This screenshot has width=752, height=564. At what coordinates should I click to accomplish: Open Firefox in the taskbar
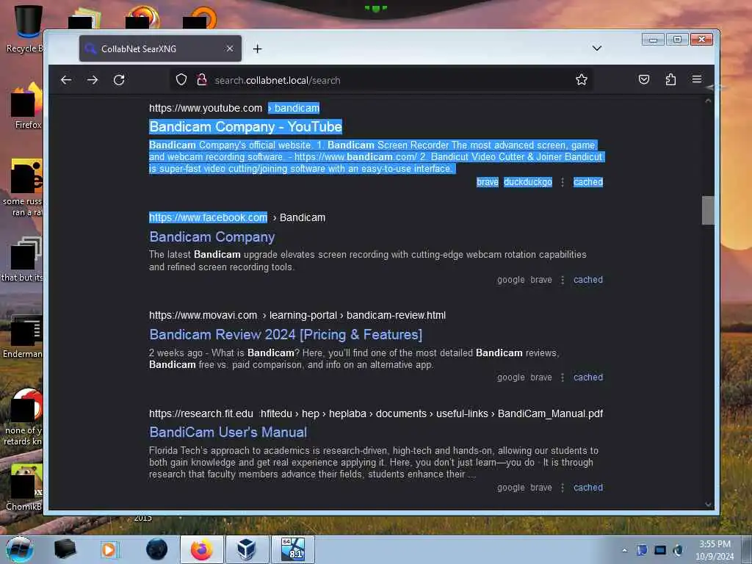tap(201, 549)
